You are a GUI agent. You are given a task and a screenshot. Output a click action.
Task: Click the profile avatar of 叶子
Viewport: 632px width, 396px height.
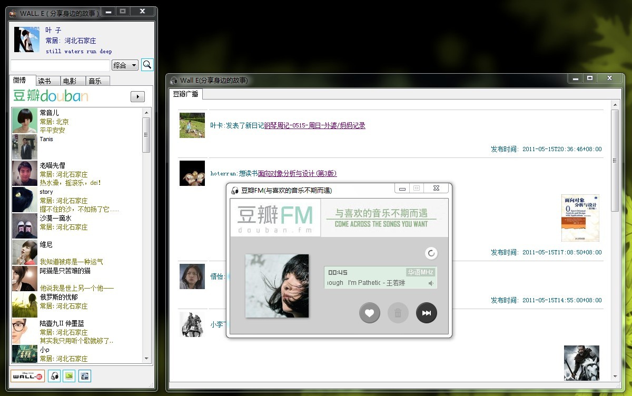click(27, 39)
